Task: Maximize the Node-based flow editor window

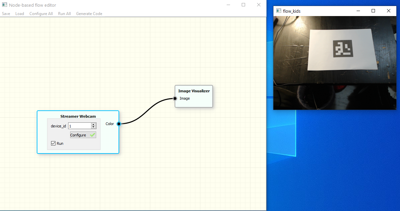Action: coord(243,5)
